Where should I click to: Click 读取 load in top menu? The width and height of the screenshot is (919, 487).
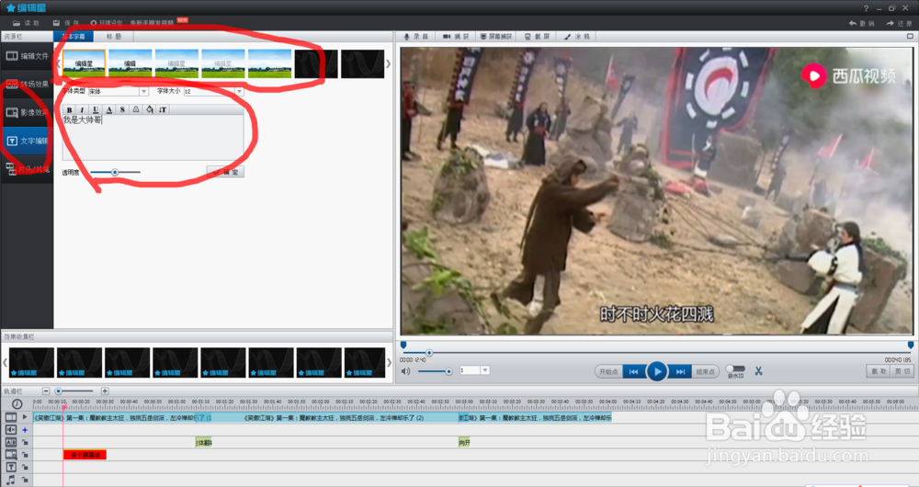coord(26,23)
